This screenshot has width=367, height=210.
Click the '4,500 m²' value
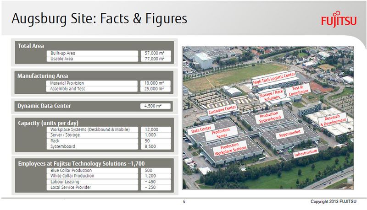tap(153, 106)
